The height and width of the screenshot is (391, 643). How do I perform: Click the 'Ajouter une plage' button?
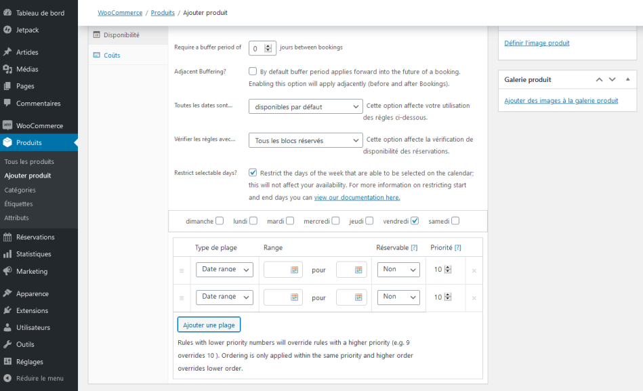click(x=209, y=325)
